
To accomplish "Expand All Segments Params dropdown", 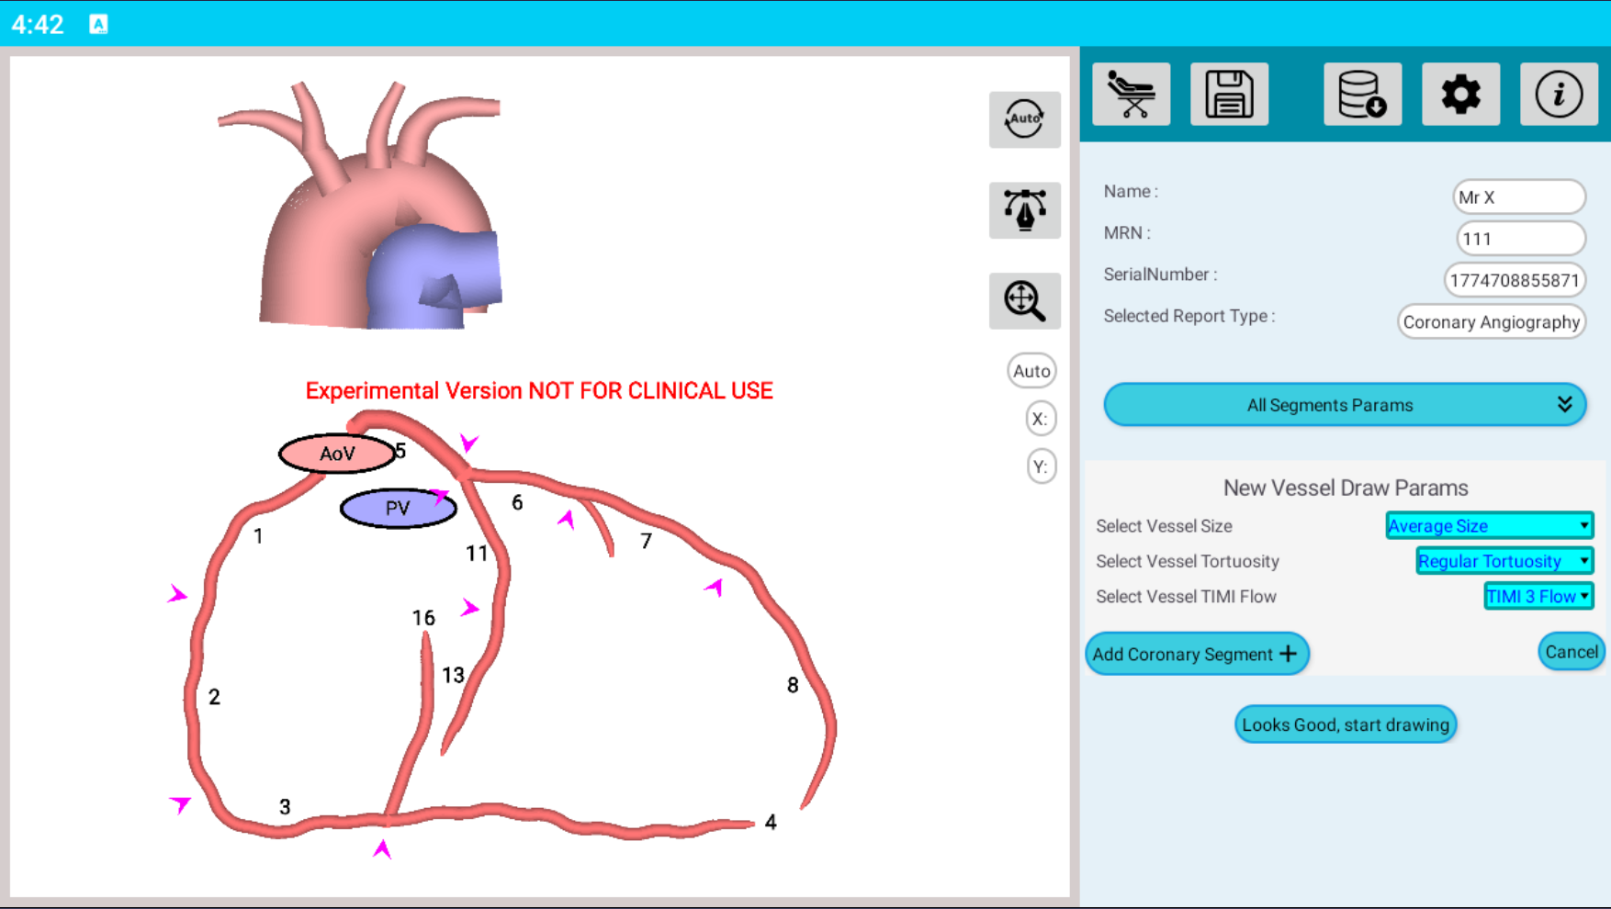I will (1344, 405).
